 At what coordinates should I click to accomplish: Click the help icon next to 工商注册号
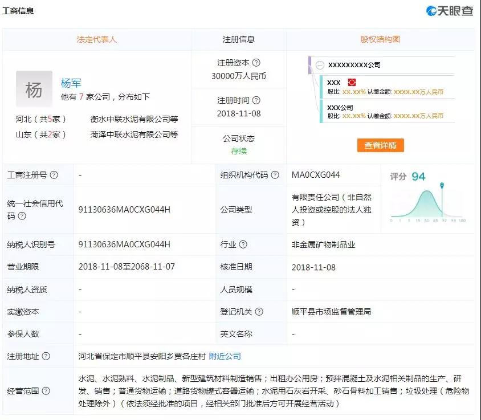click(54, 175)
